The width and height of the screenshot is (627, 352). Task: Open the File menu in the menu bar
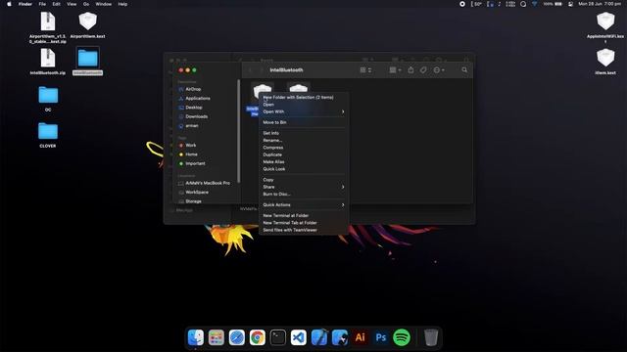tap(42, 4)
